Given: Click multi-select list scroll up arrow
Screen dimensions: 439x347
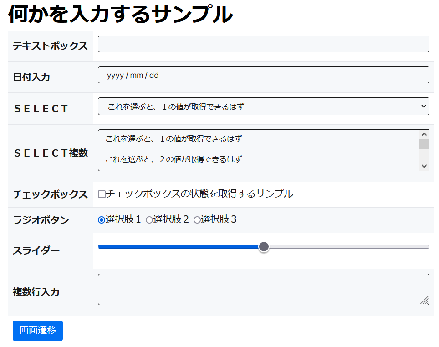Looking at the screenshot, I should (424, 134).
